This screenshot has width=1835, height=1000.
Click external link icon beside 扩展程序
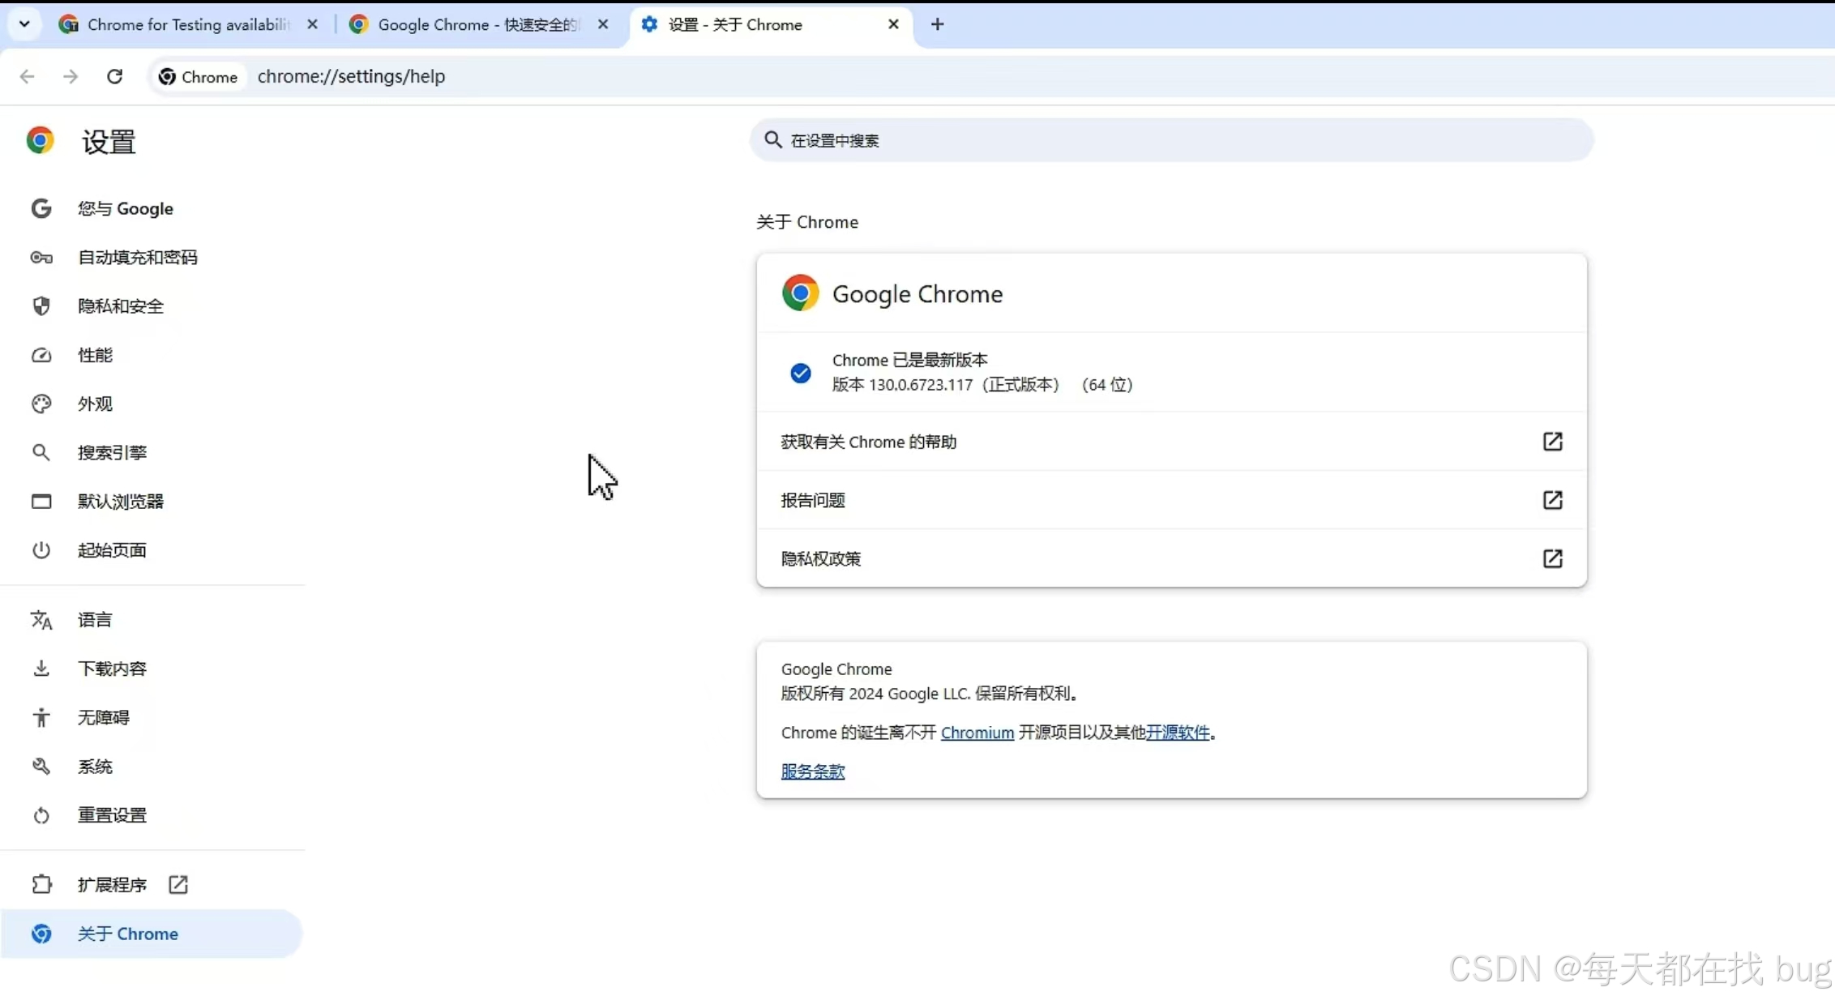click(x=178, y=885)
